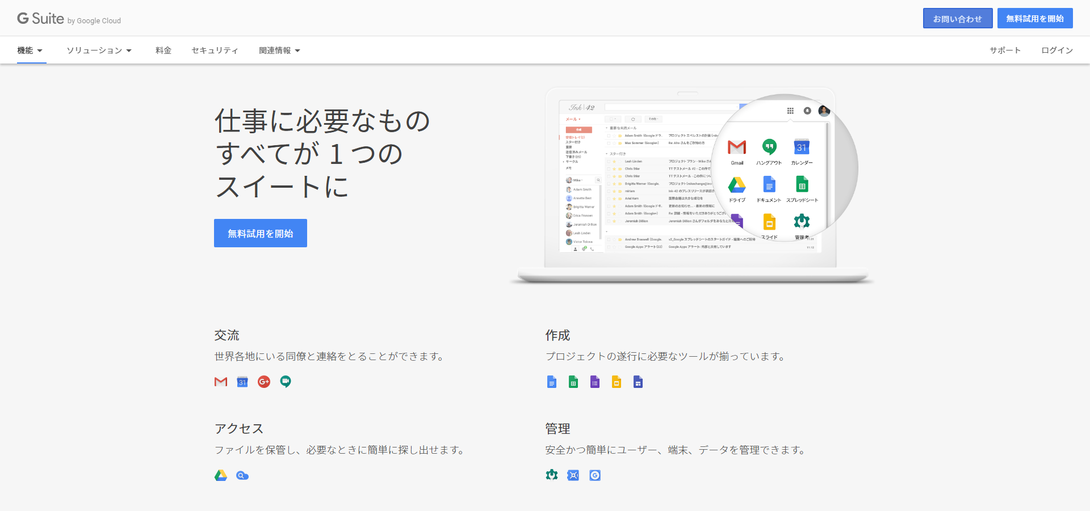This screenshot has width=1090, height=511.
Task: Click text 安全かつ簡単にユーザー、端末、データを管理できます。
Action: tap(677, 450)
